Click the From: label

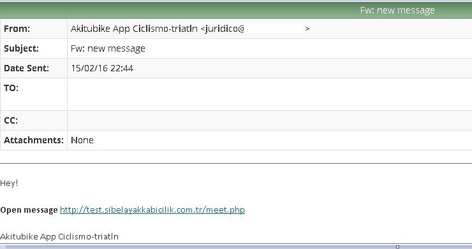pos(17,29)
